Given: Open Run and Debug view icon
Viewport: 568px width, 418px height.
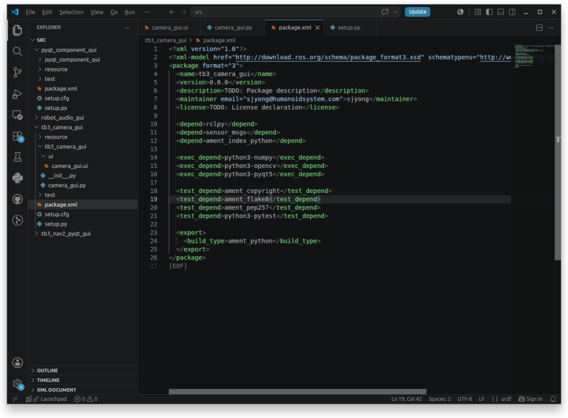Looking at the screenshot, I should point(17,94).
